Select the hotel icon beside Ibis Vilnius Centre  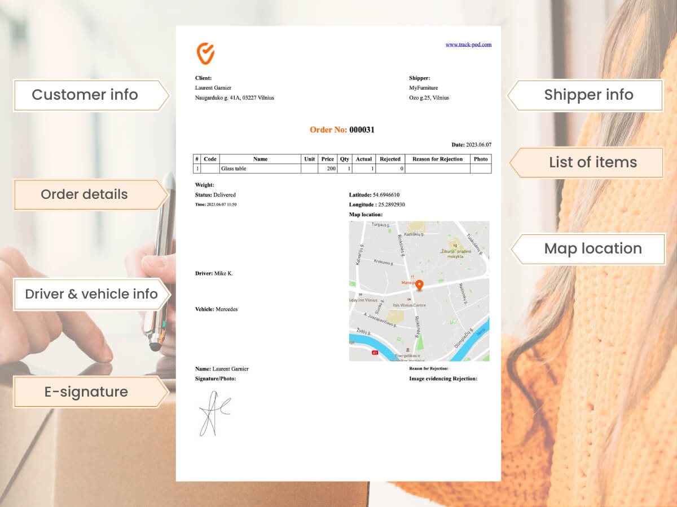[x=408, y=300]
